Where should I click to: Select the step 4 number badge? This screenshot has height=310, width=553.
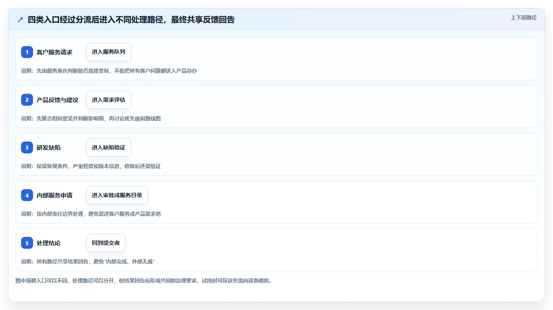tap(27, 195)
